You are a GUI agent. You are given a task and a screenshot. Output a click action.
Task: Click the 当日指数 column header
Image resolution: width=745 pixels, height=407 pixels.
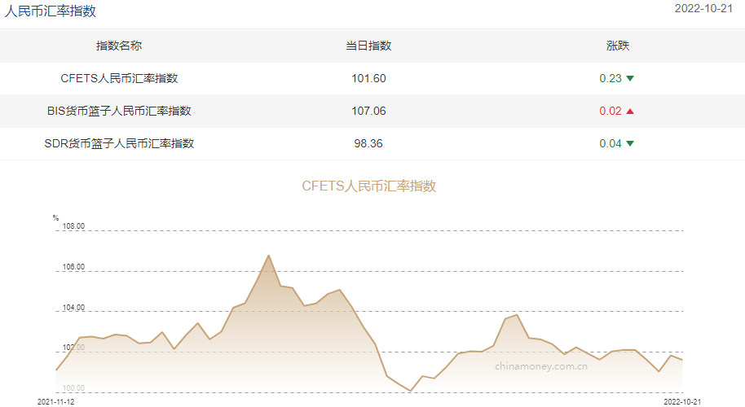click(368, 46)
